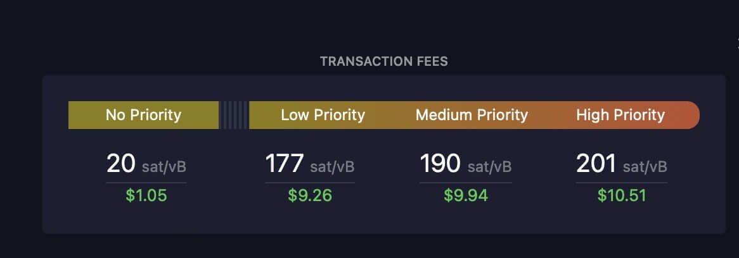Click the sat/vB unit beside 177
739x258 pixels.
pos(332,167)
